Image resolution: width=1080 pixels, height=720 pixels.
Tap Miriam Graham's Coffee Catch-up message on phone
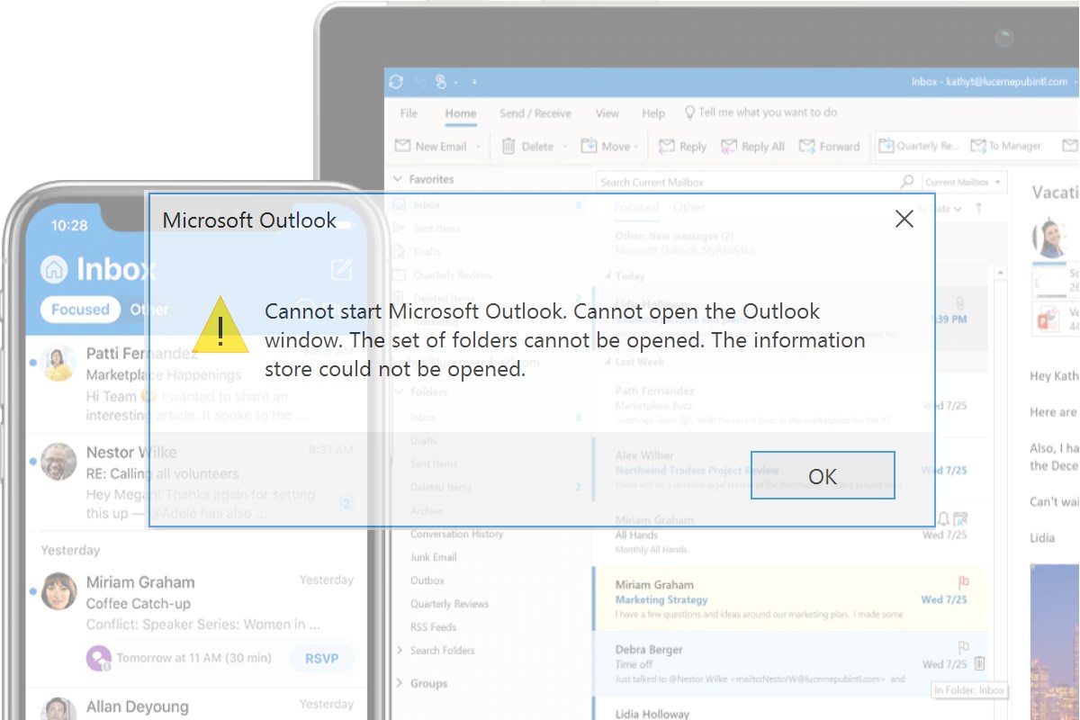[x=196, y=623]
